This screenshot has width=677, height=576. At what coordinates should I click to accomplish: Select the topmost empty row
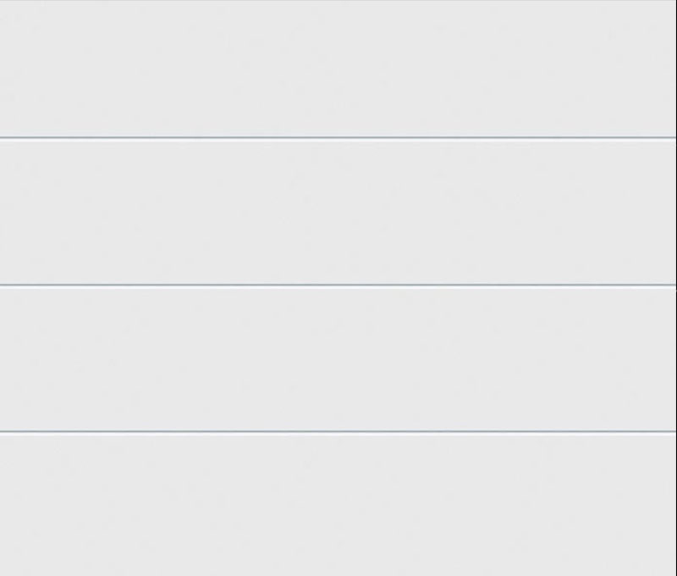(x=338, y=69)
